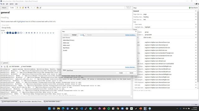Click the question circle preview icon
Image resolution: width=199 pixels, height=111 pixels.
7,33
